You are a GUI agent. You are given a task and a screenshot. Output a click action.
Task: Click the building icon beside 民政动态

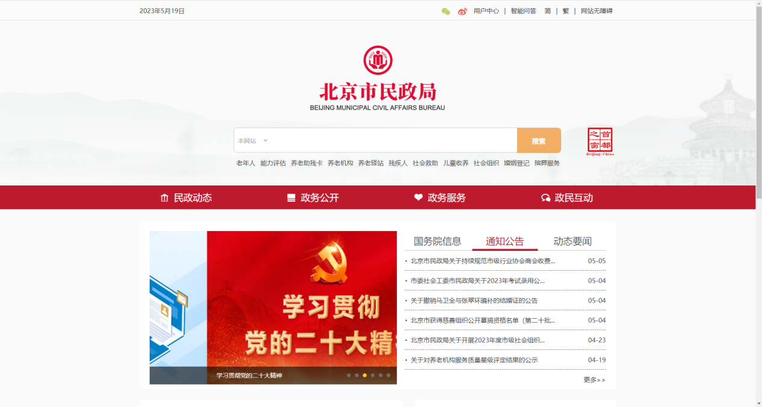click(x=164, y=197)
